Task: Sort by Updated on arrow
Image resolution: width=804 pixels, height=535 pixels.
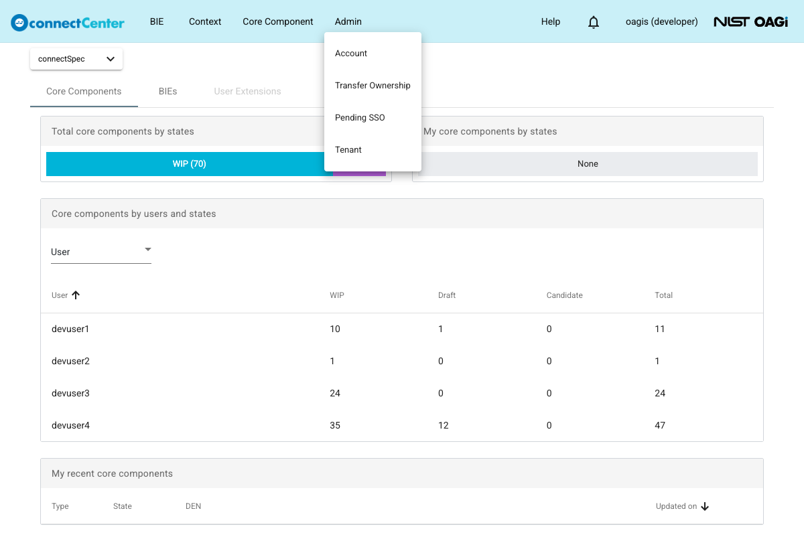Action: pyautogui.click(x=705, y=506)
